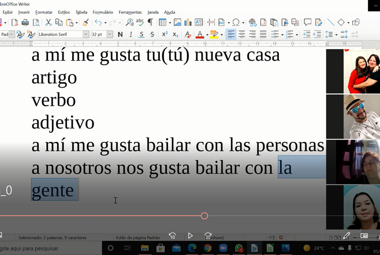Open the Inserir menu
This screenshot has height=255, width=380.
click(x=24, y=12)
